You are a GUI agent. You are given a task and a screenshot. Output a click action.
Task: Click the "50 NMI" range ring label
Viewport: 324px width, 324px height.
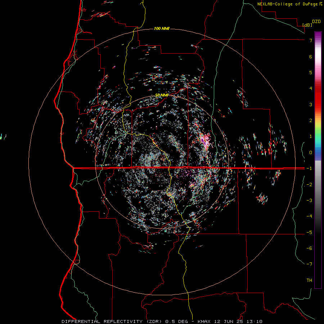click(x=162, y=95)
